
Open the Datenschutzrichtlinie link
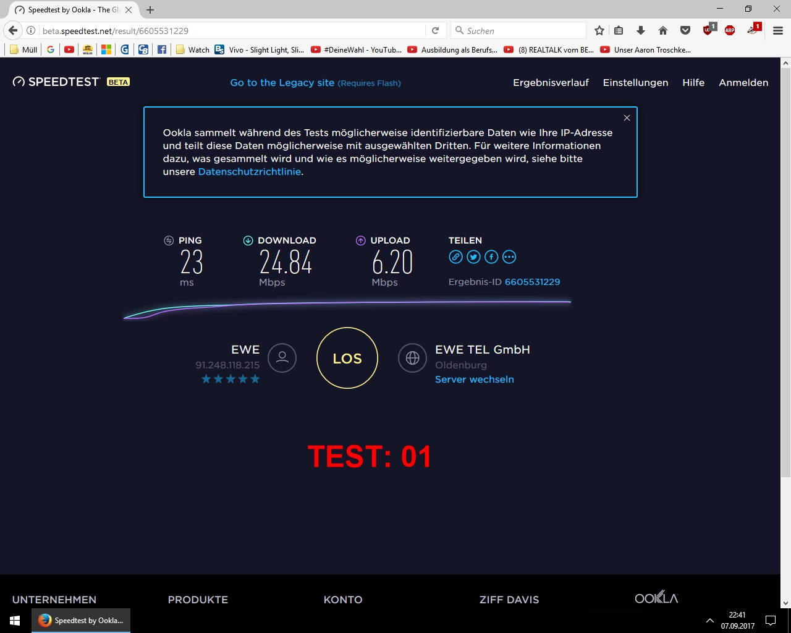pyautogui.click(x=250, y=171)
